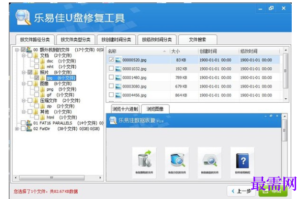Click the file list vertical scrollbar thumb
The image size is (306, 199).
[285, 71]
